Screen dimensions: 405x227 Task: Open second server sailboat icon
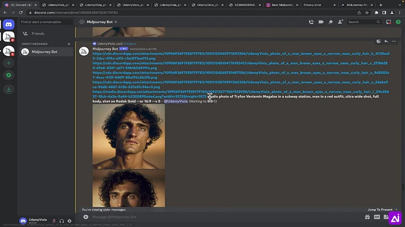[x=9, y=51]
